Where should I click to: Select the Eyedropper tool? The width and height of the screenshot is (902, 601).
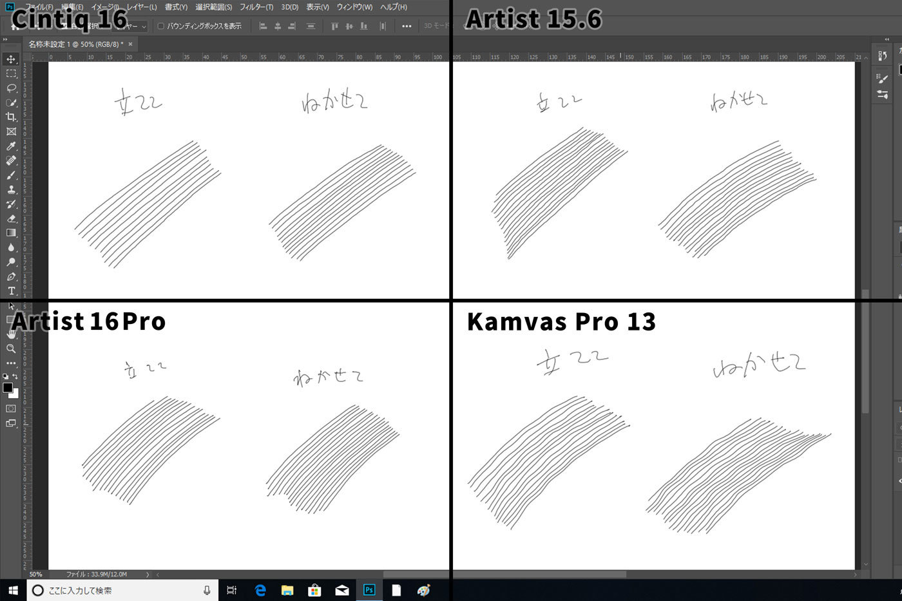tap(11, 146)
